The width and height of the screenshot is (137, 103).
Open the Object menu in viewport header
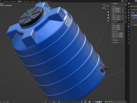(8, 102)
